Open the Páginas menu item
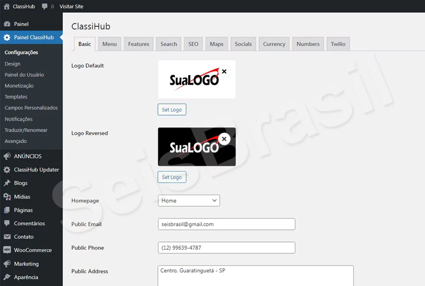The image size is (425, 286). [23, 210]
